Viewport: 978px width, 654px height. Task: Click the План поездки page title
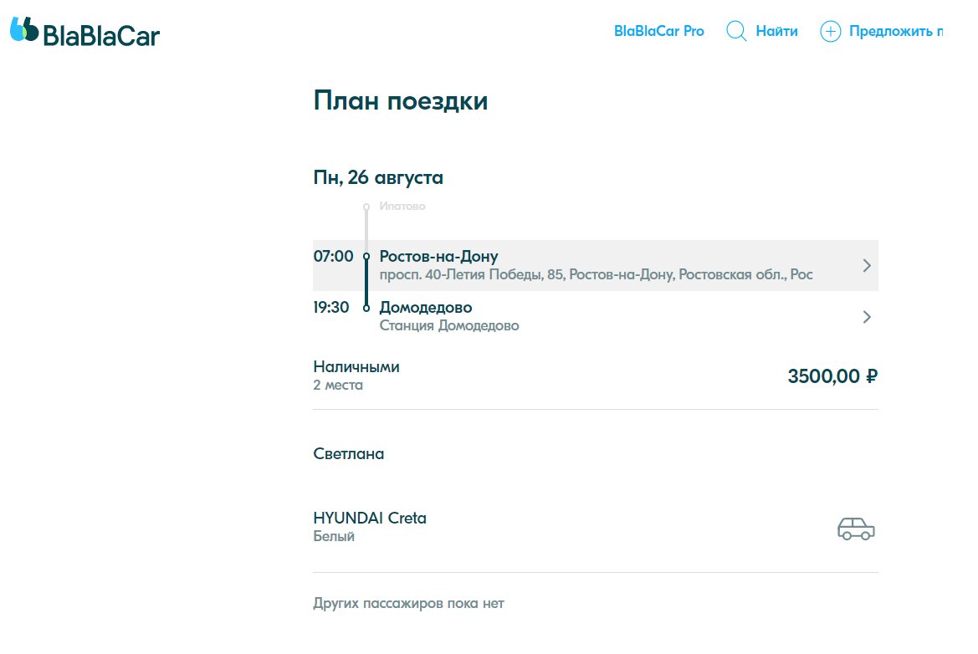pyautogui.click(x=401, y=101)
